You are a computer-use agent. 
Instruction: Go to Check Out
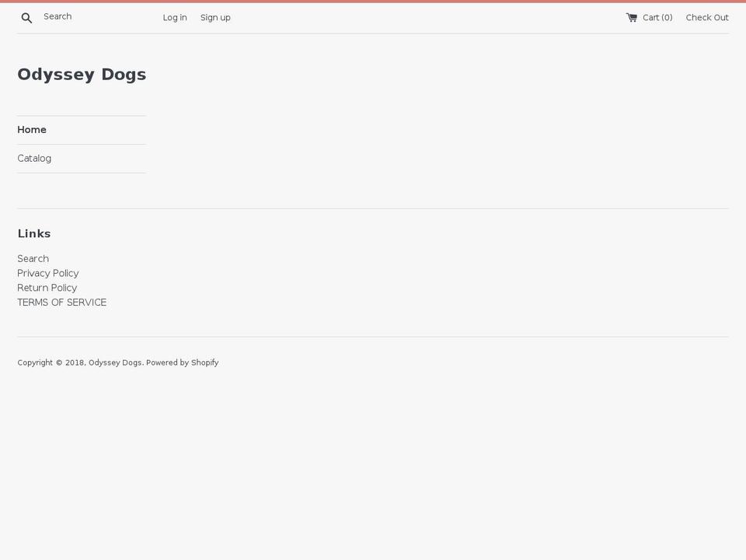[707, 18]
